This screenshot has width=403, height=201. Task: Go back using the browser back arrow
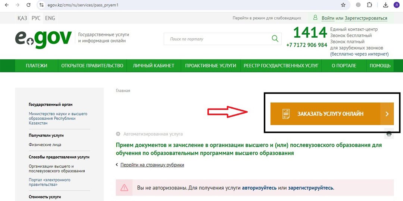[x=7, y=5]
